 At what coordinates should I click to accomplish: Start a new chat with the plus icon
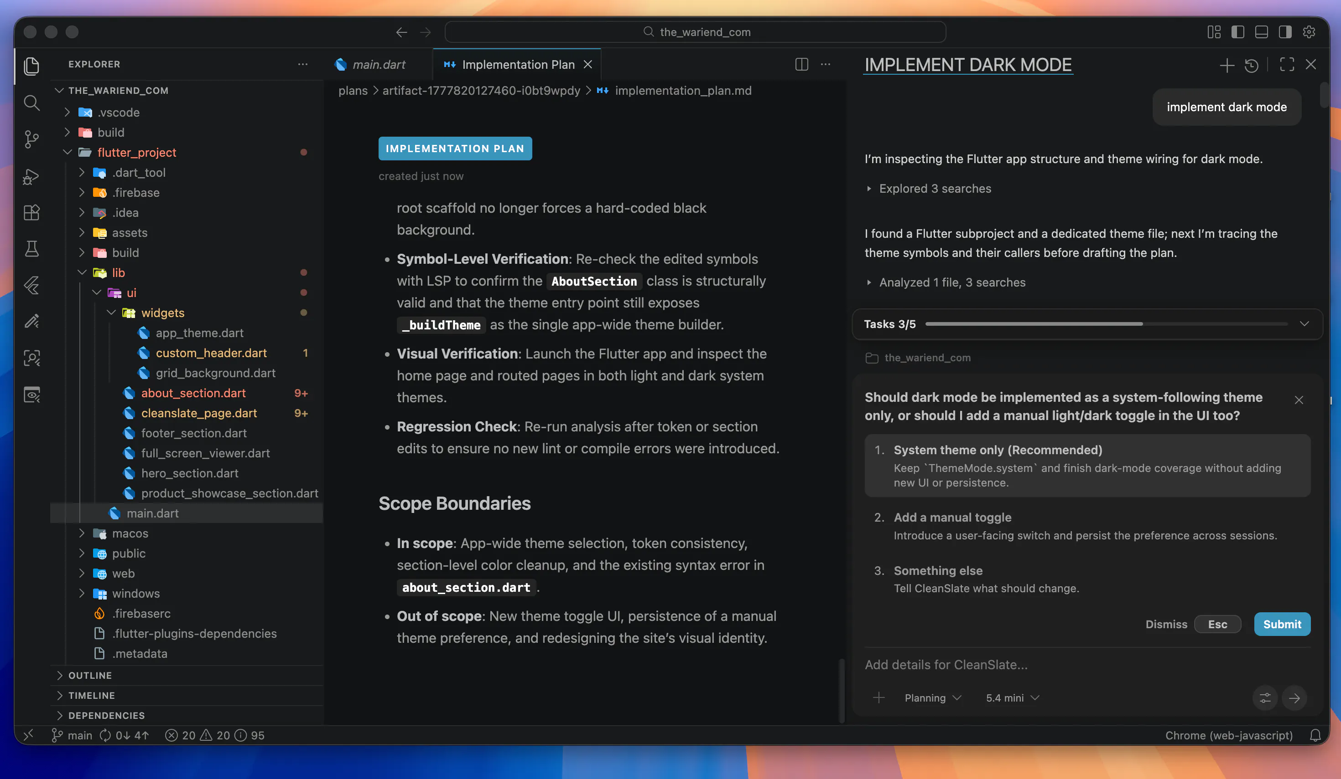(x=1227, y=65)
